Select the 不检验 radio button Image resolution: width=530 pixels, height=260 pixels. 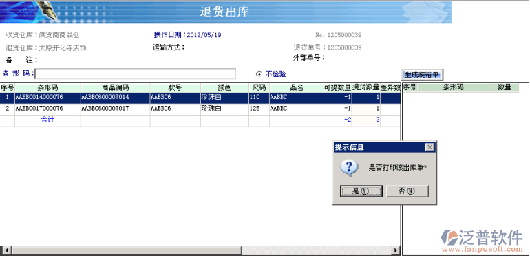click(x=259, y=74)
